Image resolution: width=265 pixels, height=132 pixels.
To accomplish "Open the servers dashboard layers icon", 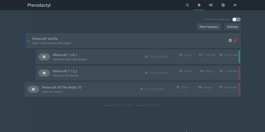I will [199, 5].
